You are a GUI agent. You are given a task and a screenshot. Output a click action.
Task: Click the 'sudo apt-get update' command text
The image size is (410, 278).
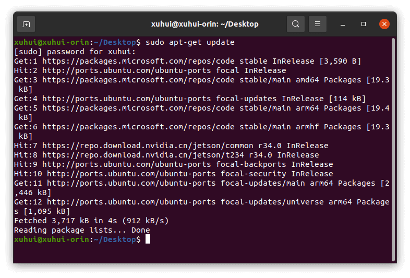click(x=190, y=42)
